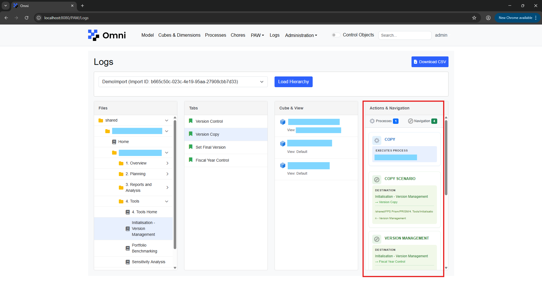The image size is (542, 290).
Task: Click the Omni logo icon
Action: (x=93, y=35)
